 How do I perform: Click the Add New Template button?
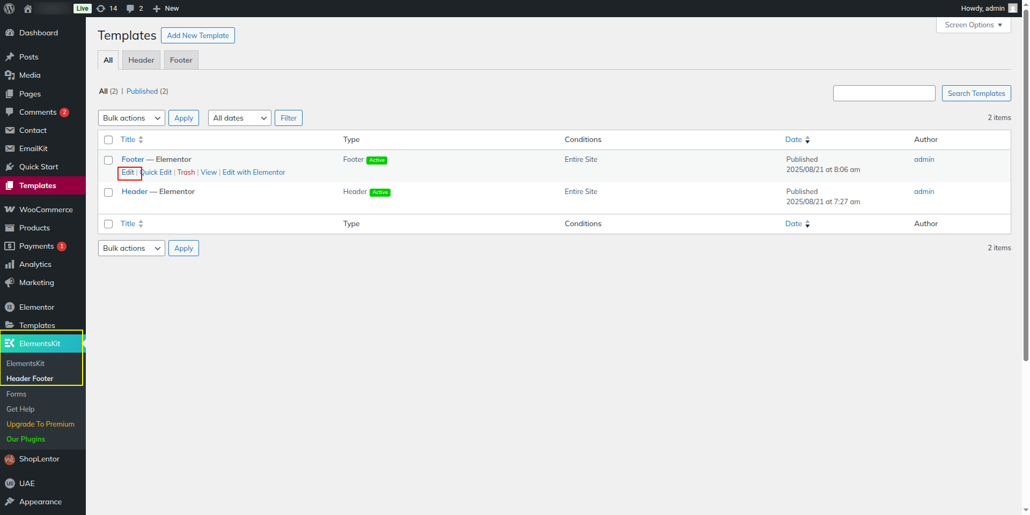tap(198, 35)
